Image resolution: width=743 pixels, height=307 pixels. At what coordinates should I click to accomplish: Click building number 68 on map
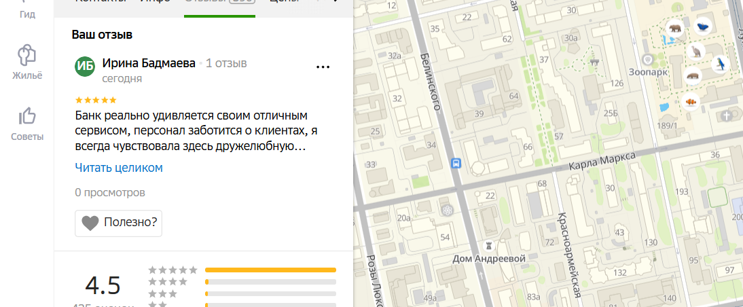(x=542, y=183)
